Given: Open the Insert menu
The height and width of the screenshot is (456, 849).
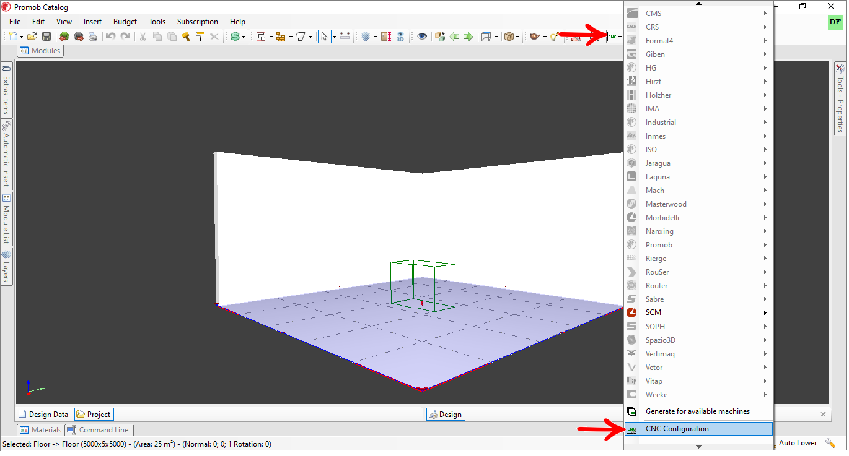Looking at the screenshot, I should 92,21.
